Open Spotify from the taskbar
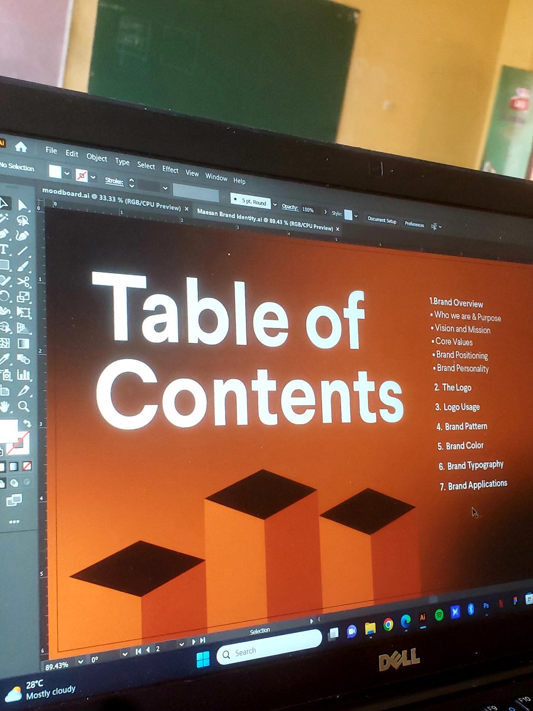The image size is (533, 711). coord(439,614)
